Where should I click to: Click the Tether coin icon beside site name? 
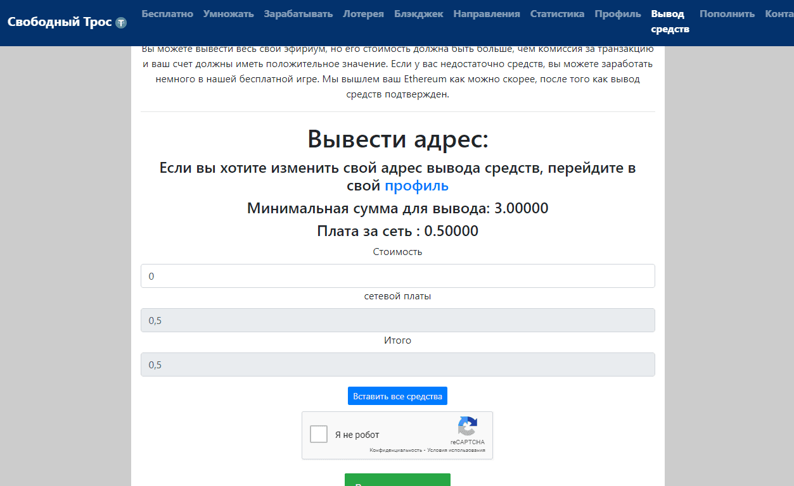(x=121, y=23)
